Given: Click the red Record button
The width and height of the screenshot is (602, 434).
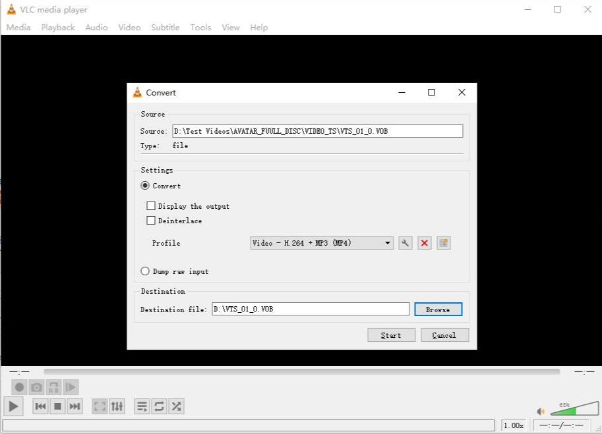Looking at the screenshot, I should (x=19, y=387).
